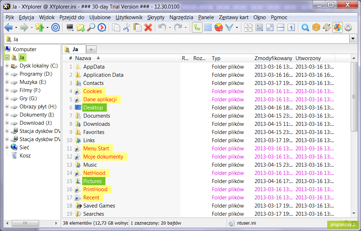Image resolution: width=361 pixels, height=231 pixels.
Task: Go up one folder level
Action: pos(40,28)
